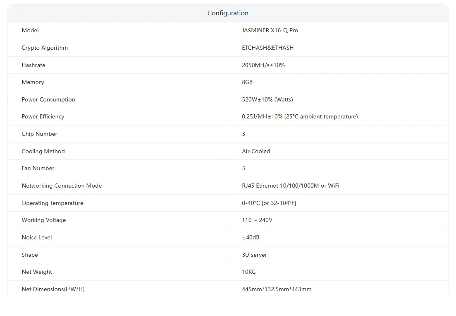
Task: Select the Air-Cooled cooling method value
Action: pyautogui.click(x=255, y=151)
